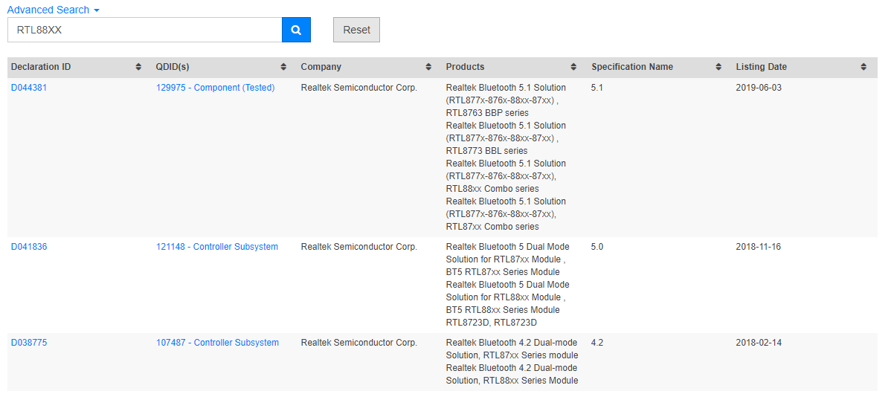The width and height of the screenshot is (891, 394).
Task: Click the magnifier search button
Action: [x=296, y=30]
